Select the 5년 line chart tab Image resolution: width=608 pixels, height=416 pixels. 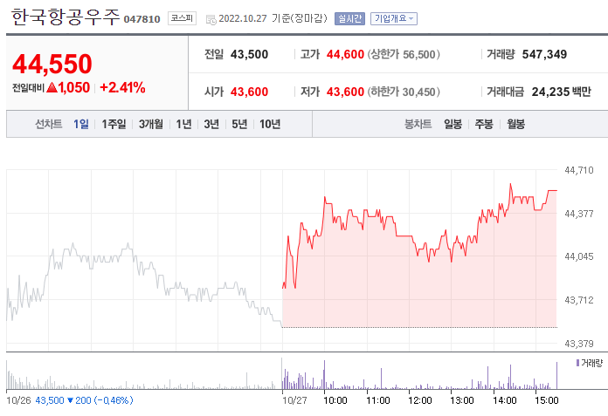[x=239, y=124]
